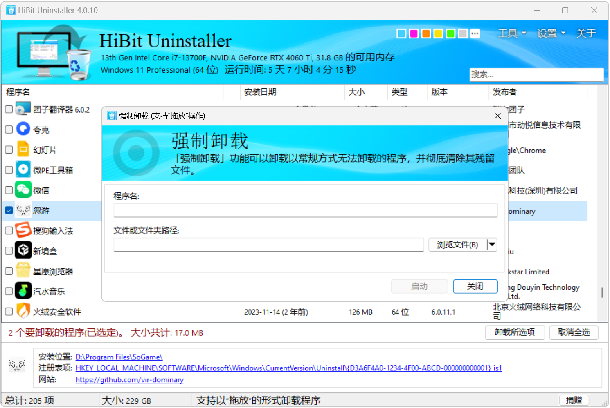
Task: Expand the arrow beside 浏览文件(B)
Action: (x=492, y=245)
